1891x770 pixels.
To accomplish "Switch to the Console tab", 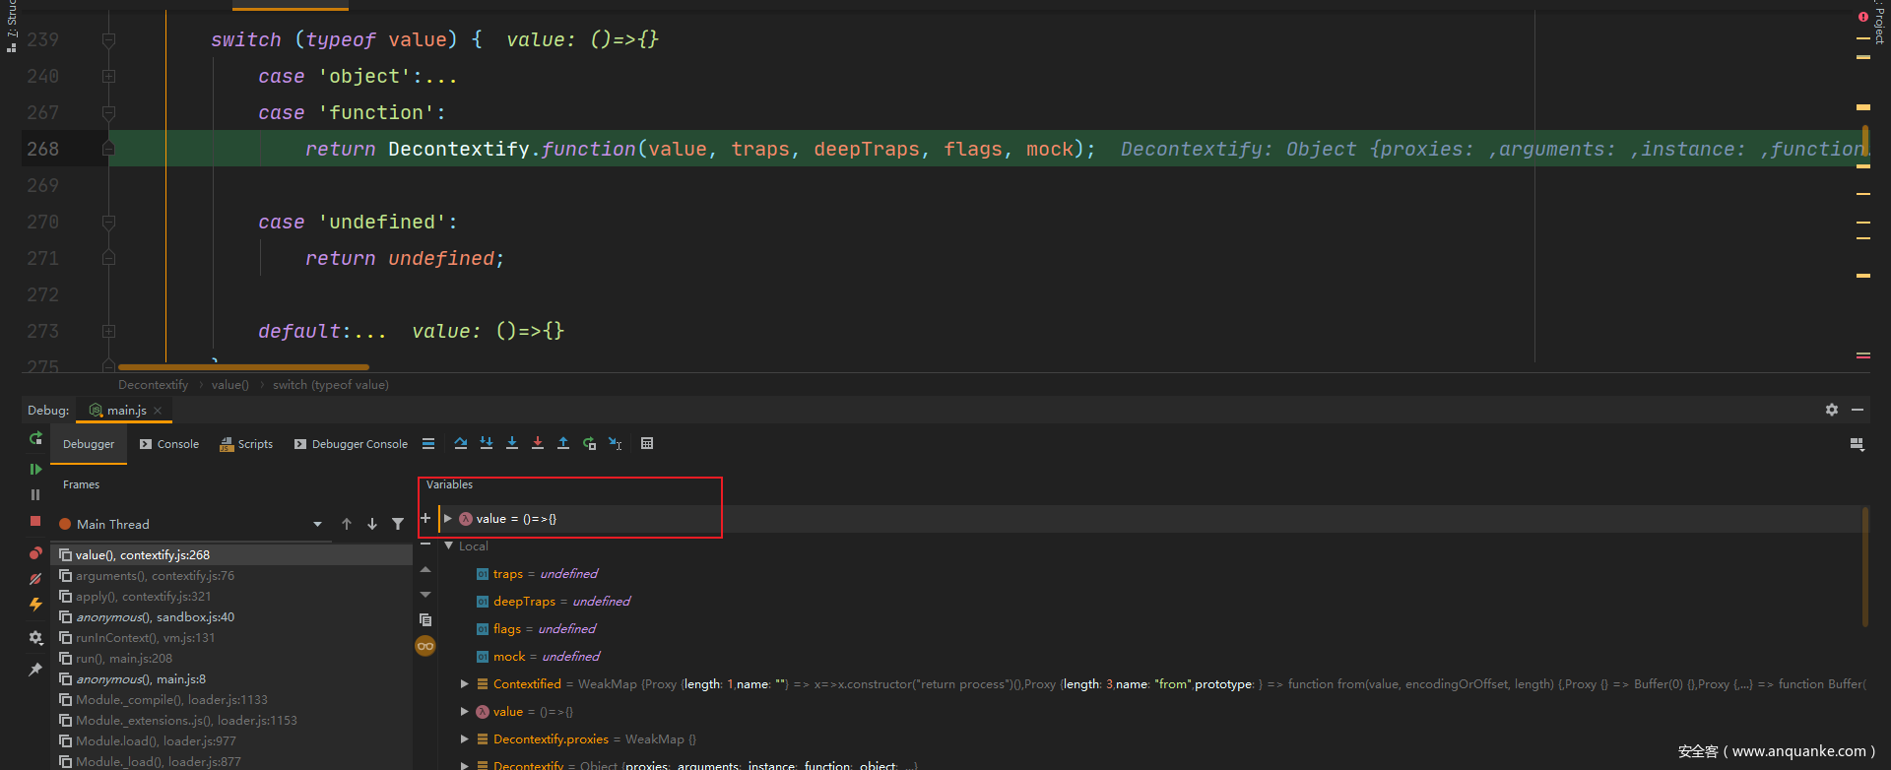I will [169, 444].
